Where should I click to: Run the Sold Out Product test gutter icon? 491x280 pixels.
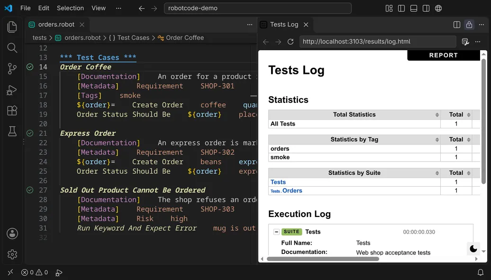[x=30, y=190]
